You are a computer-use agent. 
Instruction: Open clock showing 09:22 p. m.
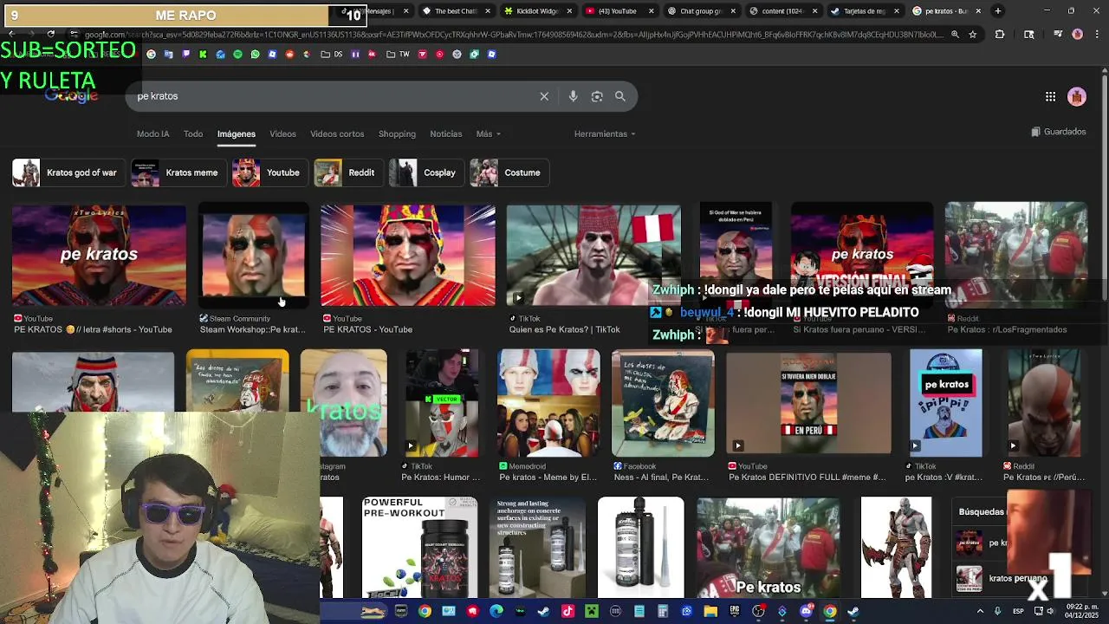pyautogui.click(x=1082, y=611)
